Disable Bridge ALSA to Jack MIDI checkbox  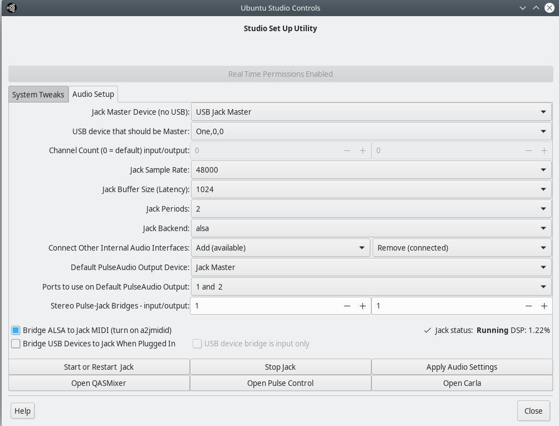point(16,330)
